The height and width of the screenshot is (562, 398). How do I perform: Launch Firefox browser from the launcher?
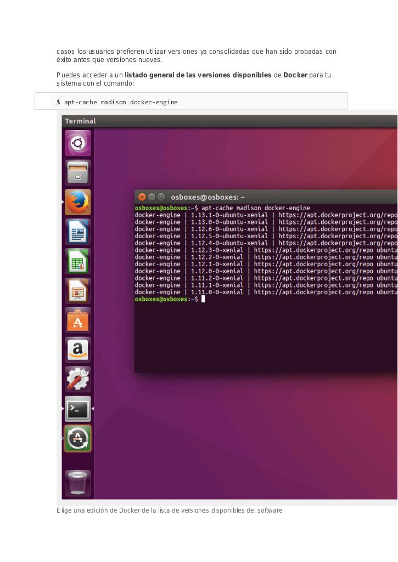tap(78, 202)
